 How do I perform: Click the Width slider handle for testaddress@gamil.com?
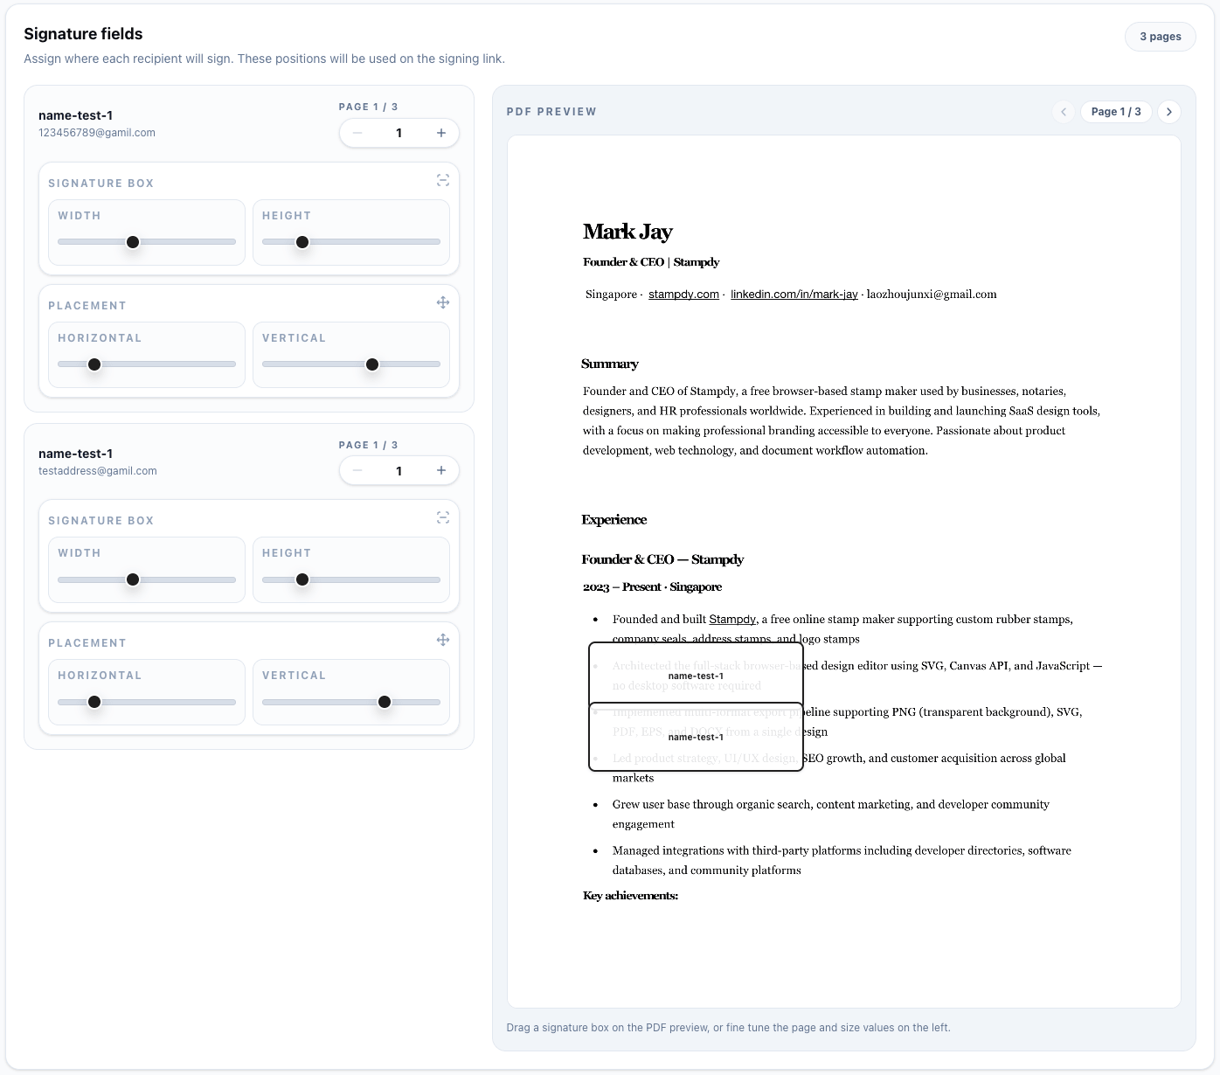click(x=133, y=579)
